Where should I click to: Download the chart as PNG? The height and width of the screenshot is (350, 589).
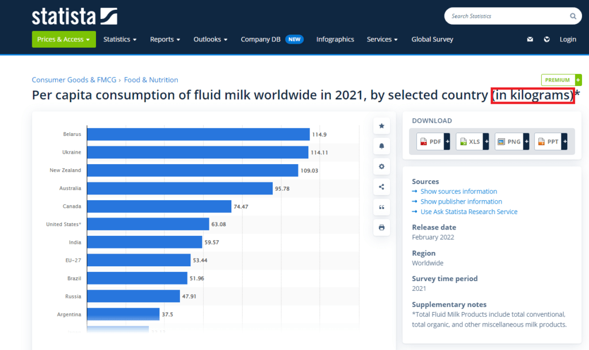click(x=512, y=142)
